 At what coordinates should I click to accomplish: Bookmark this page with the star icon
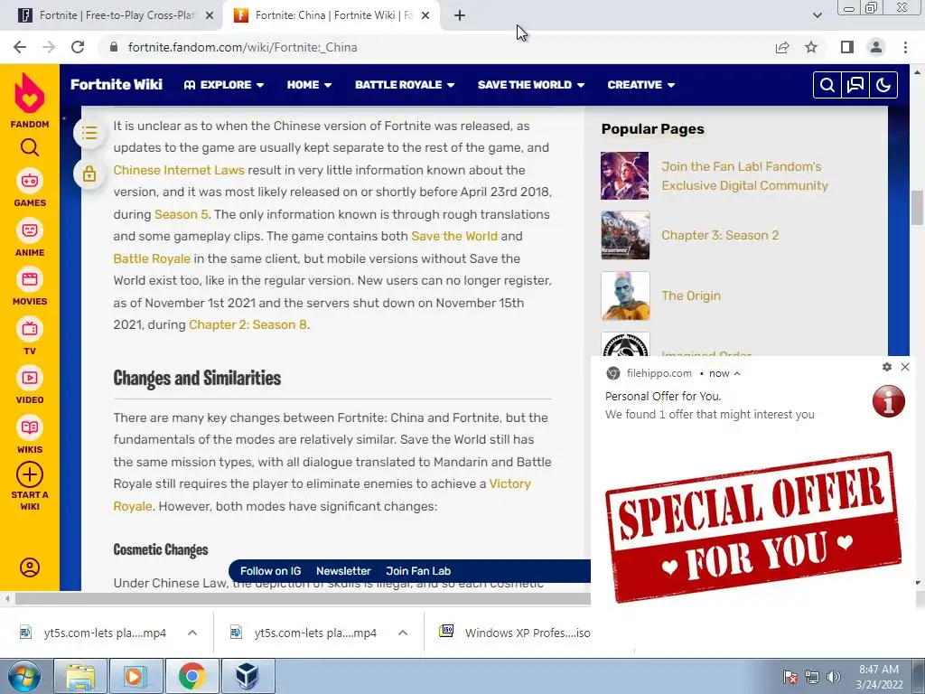coord(811,47)
